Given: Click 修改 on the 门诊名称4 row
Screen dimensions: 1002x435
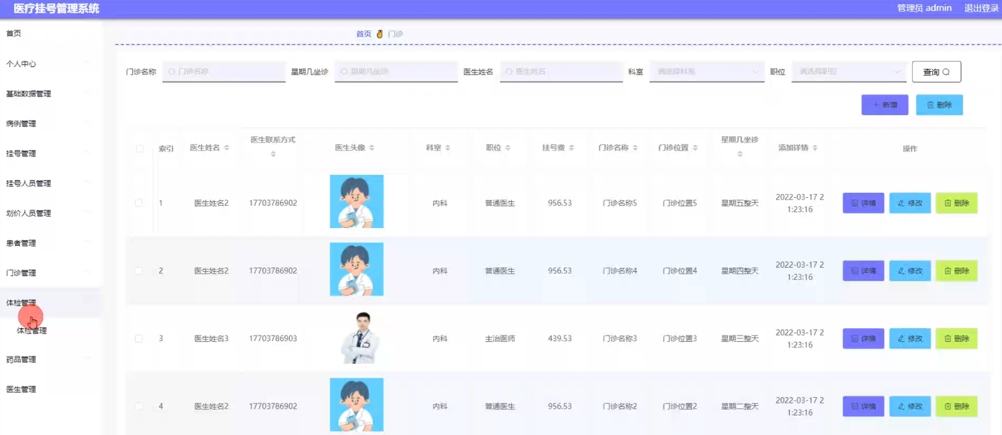Looking at the screenshot, I should tap(910, 271).
